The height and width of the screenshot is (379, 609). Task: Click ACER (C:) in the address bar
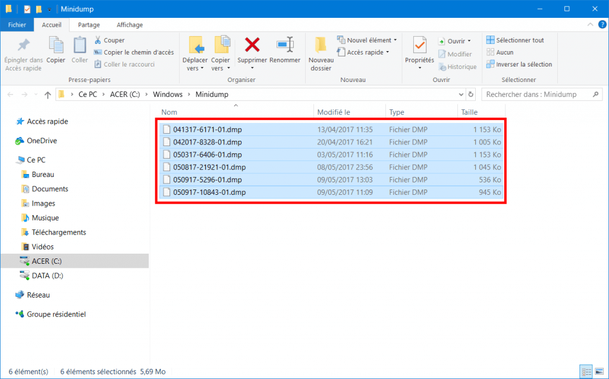(125, 94)
